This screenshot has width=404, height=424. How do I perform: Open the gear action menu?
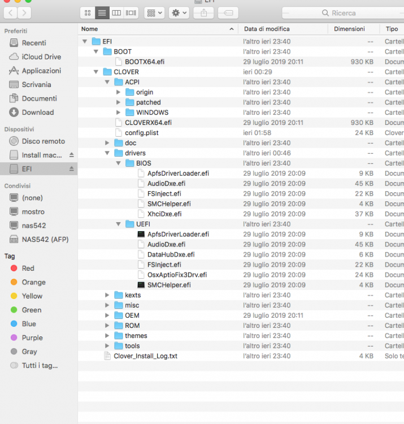(179, 12)
